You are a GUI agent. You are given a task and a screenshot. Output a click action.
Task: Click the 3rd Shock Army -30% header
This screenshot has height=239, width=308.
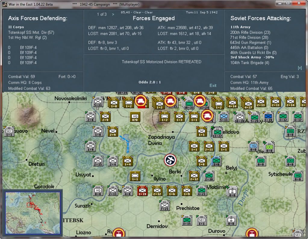[x=252, y=58]
